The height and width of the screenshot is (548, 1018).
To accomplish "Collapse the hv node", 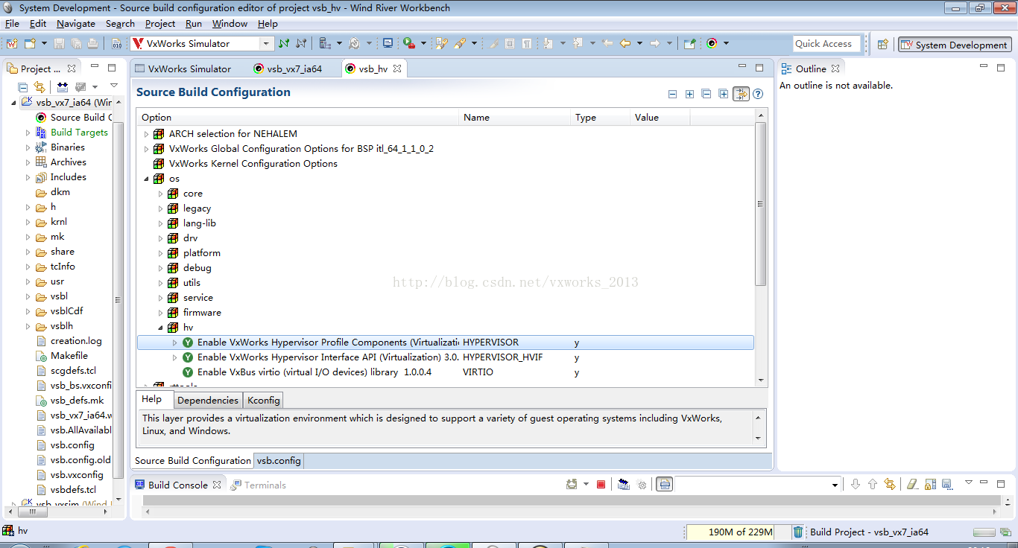I will (x=160, y=328).
